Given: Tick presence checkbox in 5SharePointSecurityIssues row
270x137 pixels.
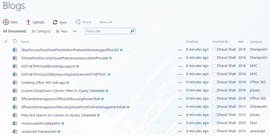Looking at the screenshot, I should pos(214,58).
